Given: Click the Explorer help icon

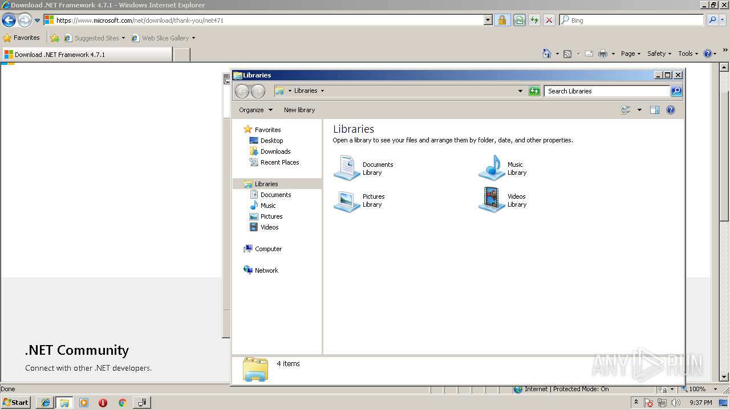Looking at the screenshot, I should [671, 110].
